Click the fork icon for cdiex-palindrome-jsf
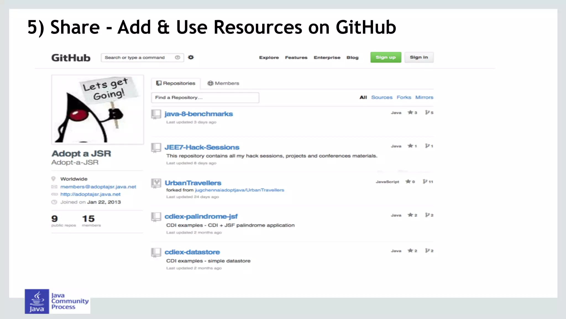The height and width of the screenshot is (319, 566). [427, 215]
